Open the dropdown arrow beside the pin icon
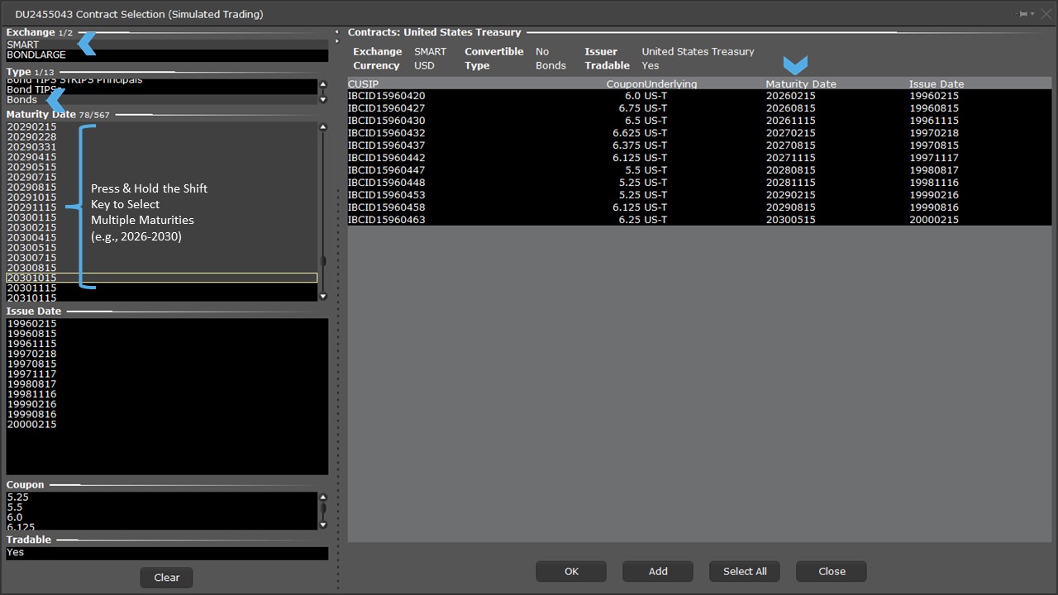This screenshot has width=1058, height=595. tap(1032, 14)
